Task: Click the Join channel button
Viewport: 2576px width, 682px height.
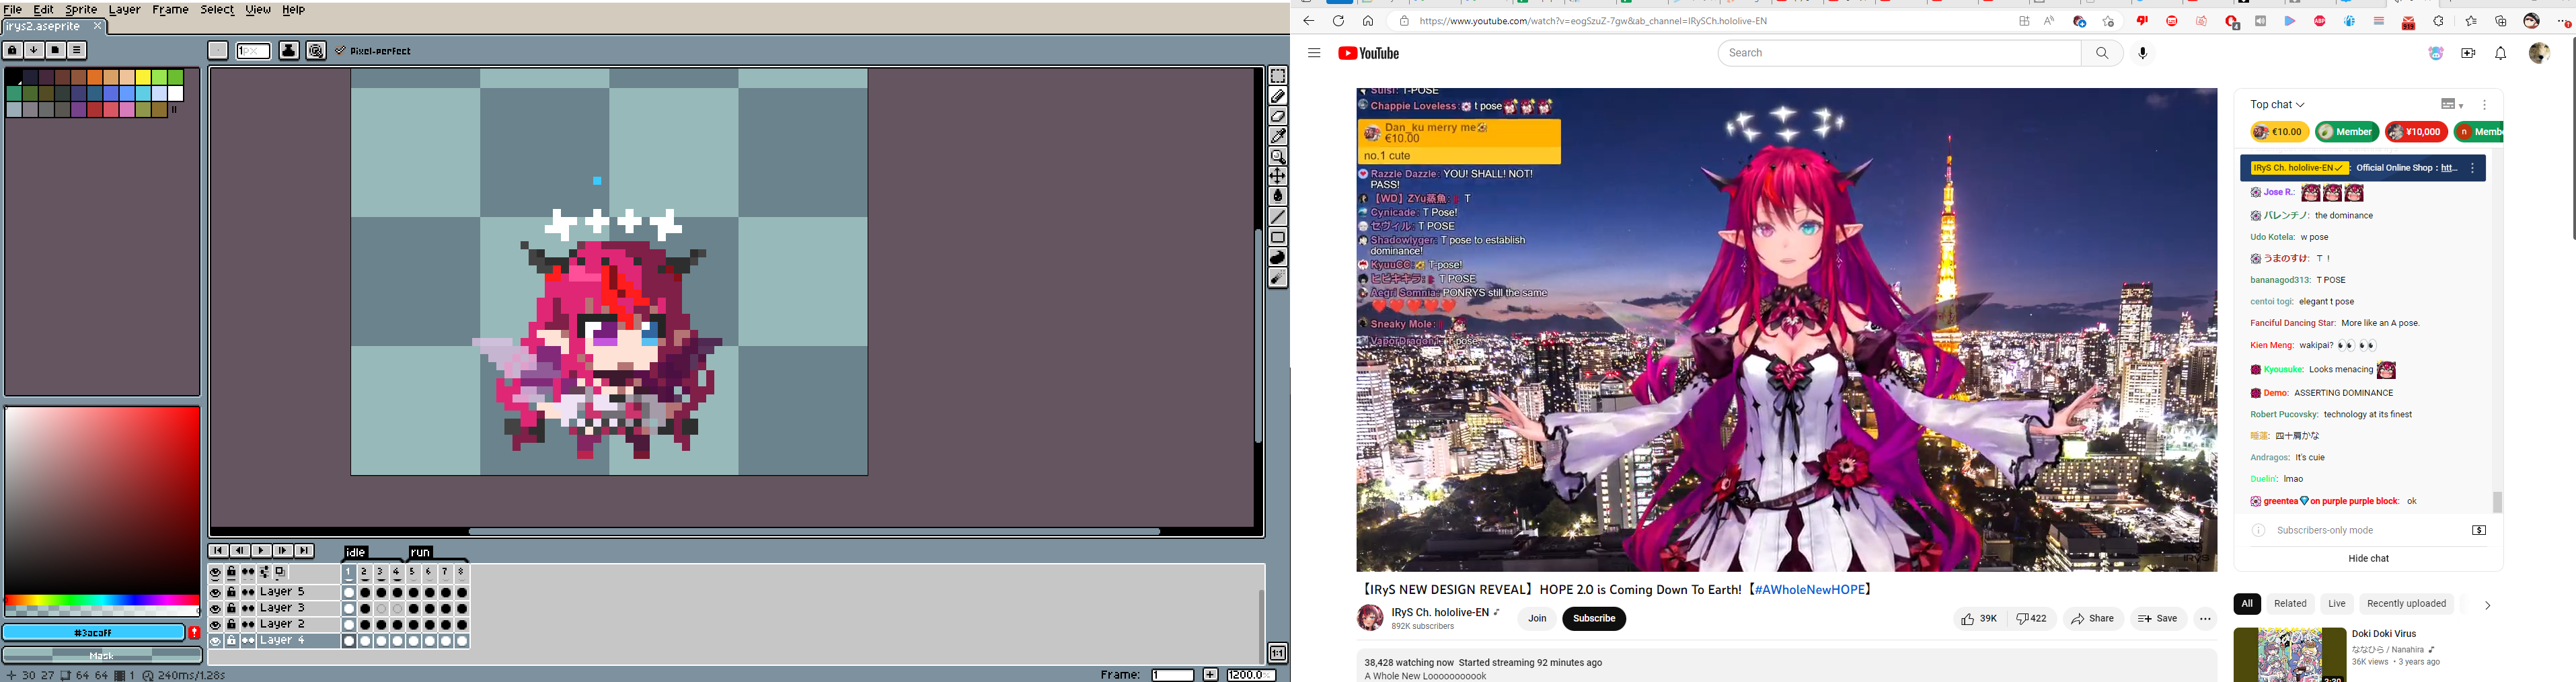Action: tap(1537, 619)
